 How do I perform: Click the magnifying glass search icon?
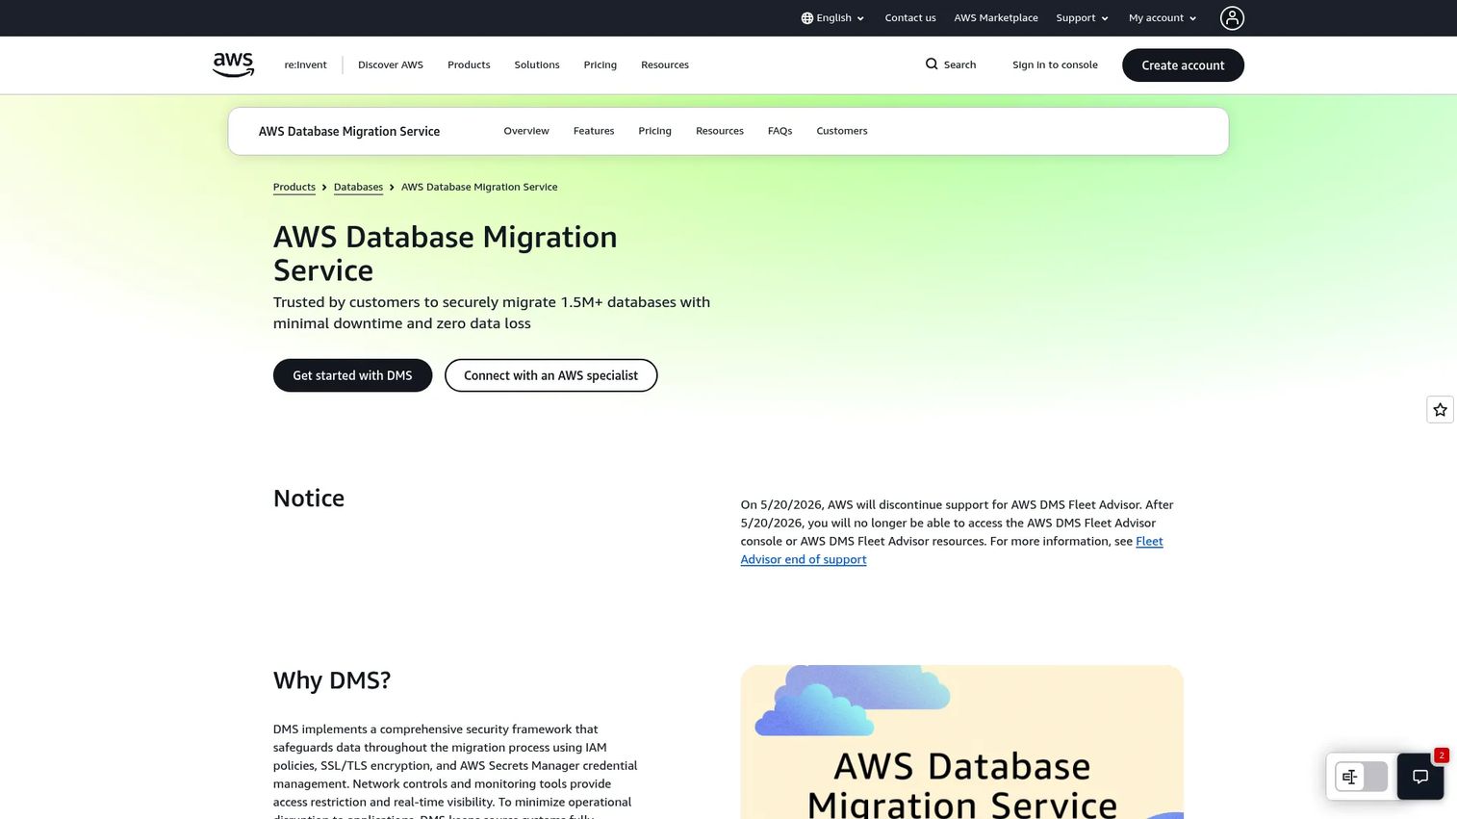(932, 64)
